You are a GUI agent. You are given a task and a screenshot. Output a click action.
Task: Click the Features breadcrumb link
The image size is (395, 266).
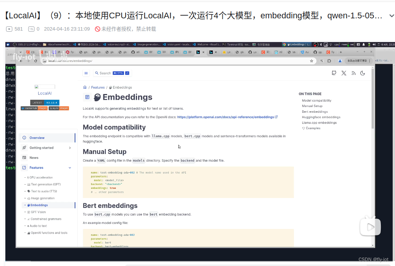98,88
